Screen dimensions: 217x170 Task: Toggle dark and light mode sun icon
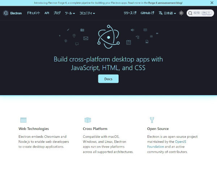pyautogui.click(x=181, y=13)
